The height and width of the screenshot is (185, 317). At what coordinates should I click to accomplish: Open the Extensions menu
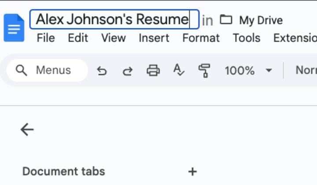(295, 38)
